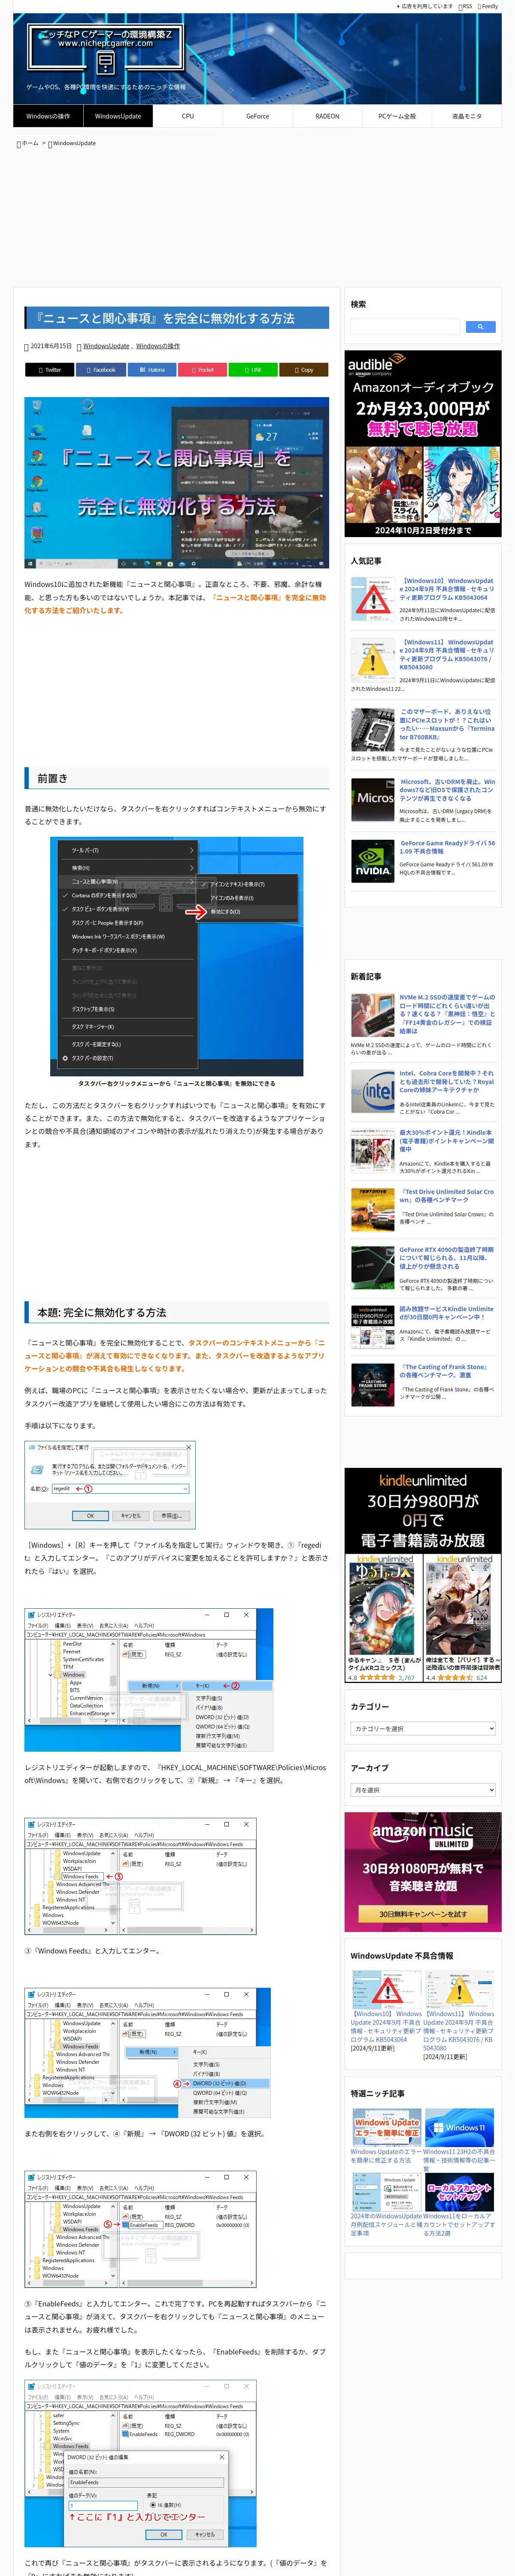Screen dimensions: 515x2576
Task: Switch to the RADEON nav tab
Action: click(327, 116)
